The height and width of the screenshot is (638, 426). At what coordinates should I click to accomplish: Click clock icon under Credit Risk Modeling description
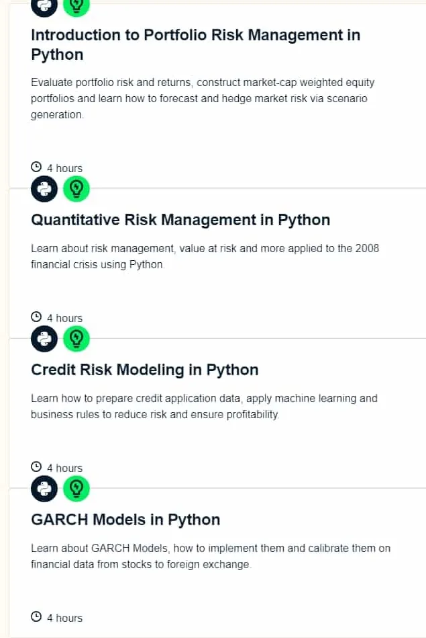pos(36,467)
